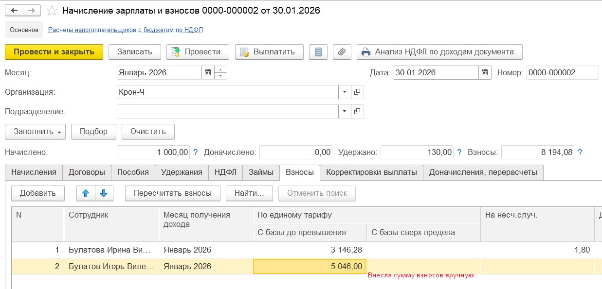Open the Начисления tab
The image size is (602, 289).
[34, 172]
